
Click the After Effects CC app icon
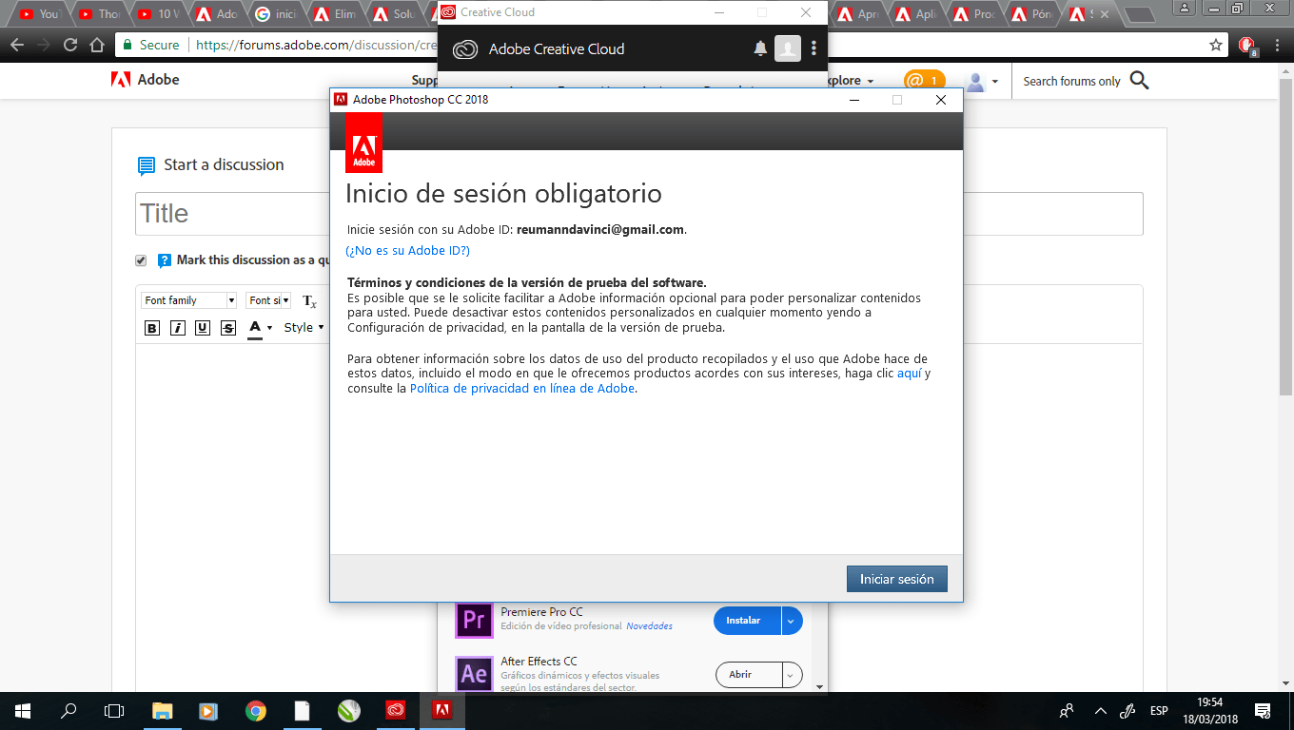point(473,674)
